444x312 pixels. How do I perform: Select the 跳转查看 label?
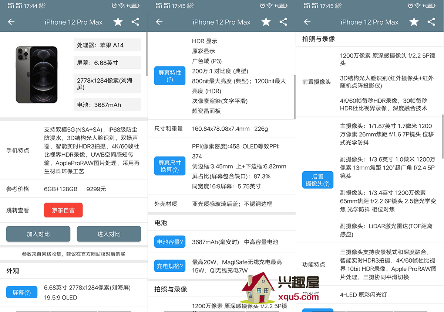pyautogui.click(x=18, y=210)
